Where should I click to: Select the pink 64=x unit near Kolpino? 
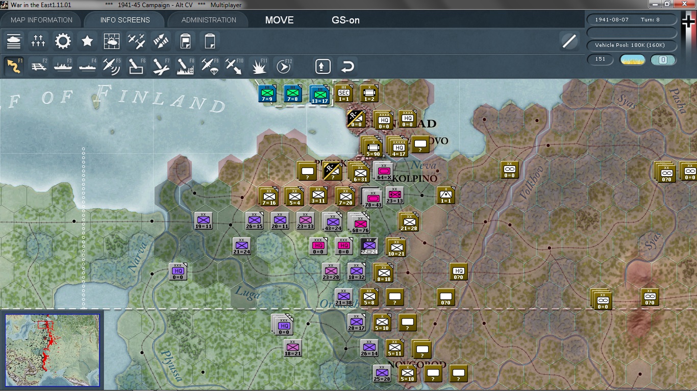click(x=383, y=172)
